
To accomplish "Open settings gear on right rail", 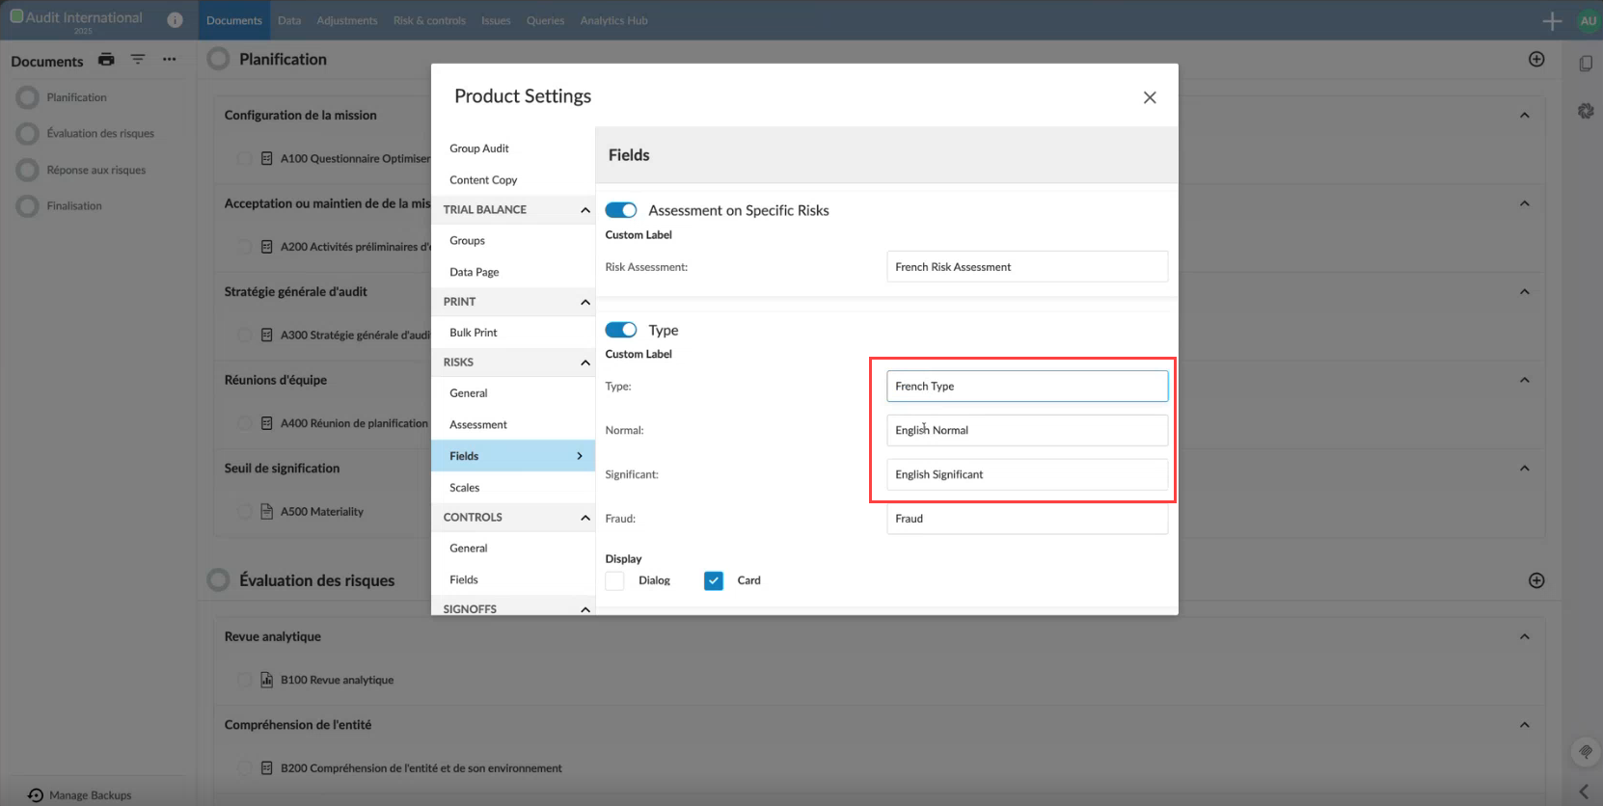I will (x=1586, y=111).
